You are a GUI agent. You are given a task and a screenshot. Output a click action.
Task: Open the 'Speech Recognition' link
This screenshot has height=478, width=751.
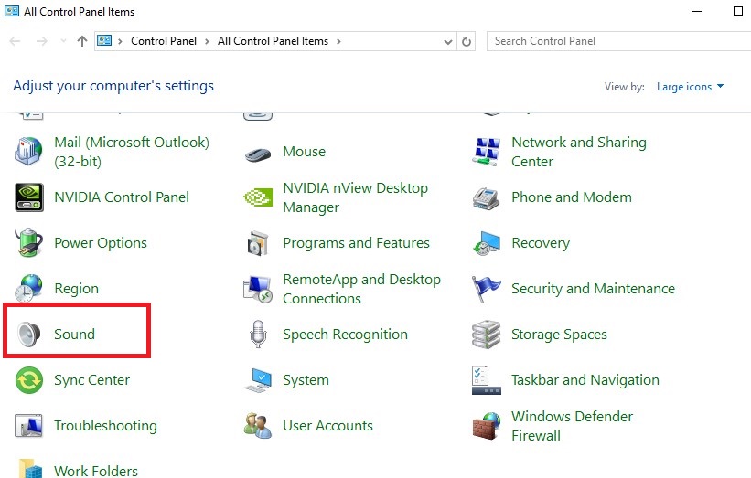(345, 335)
